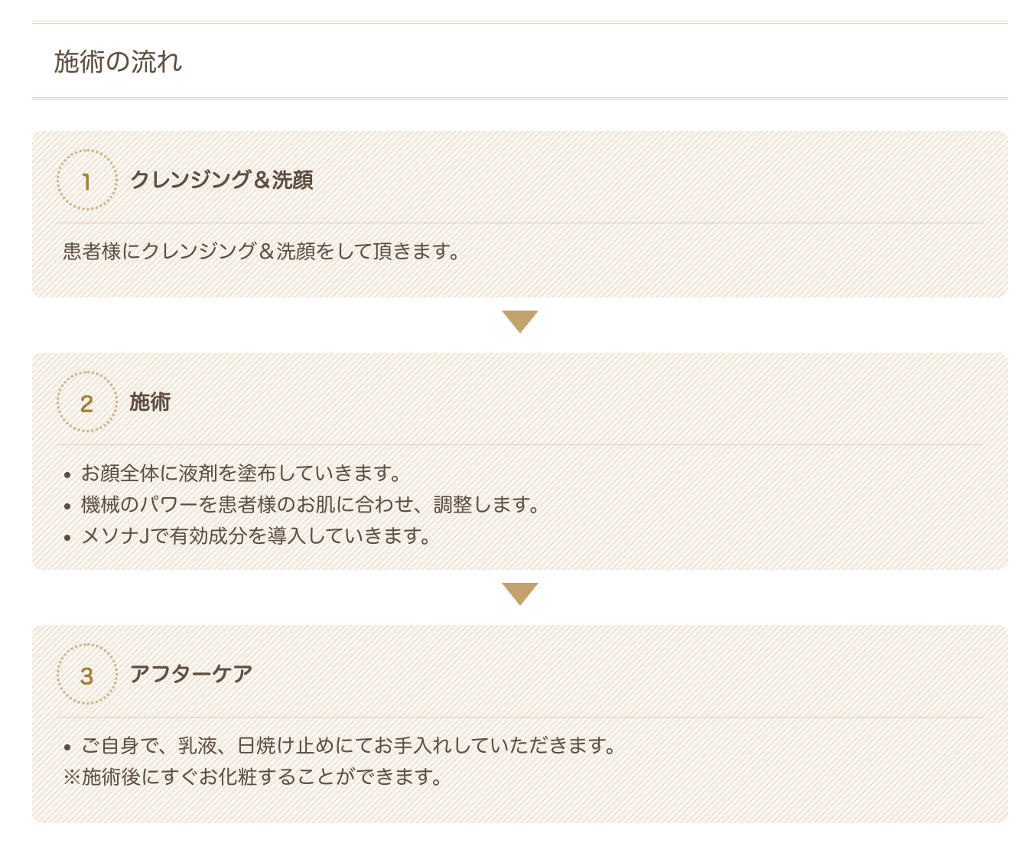Click bullet お顔全体に液剤を塗布していきます

pos(242,474)
